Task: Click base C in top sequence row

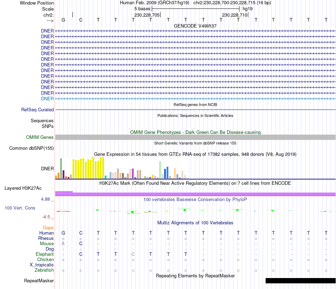Action: 81,20
